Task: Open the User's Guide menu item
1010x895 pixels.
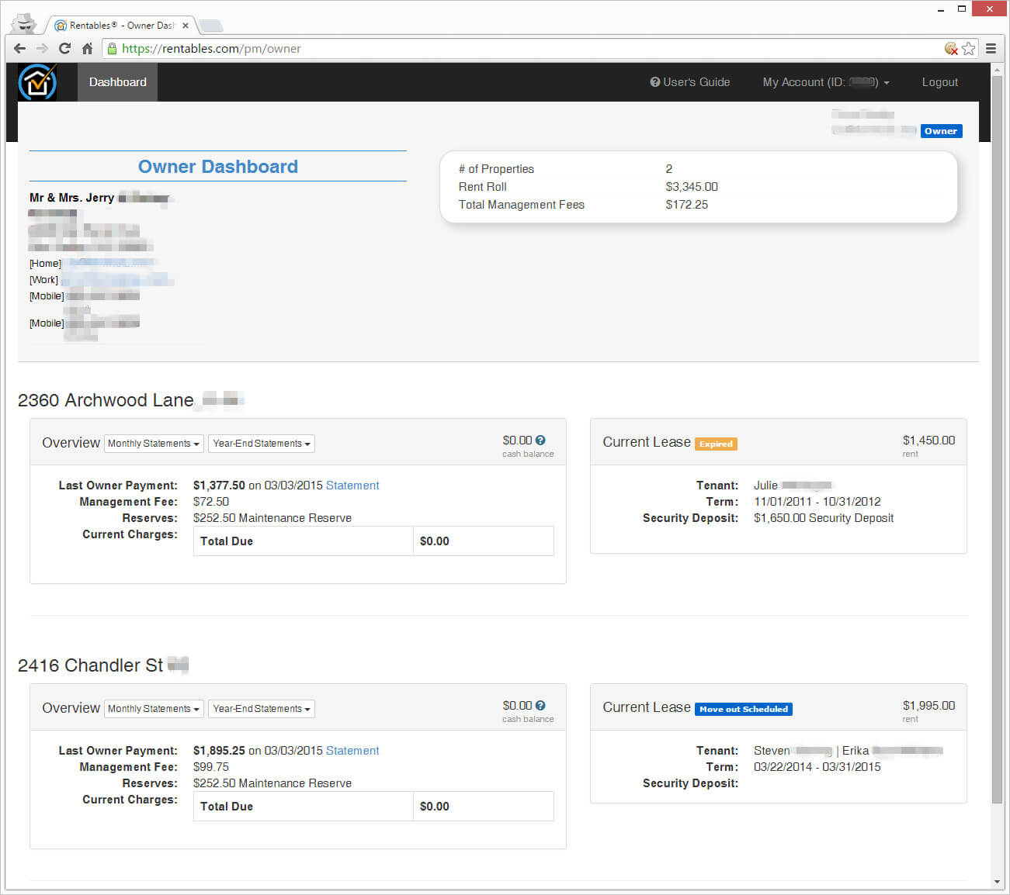Action: click(689, 82)
